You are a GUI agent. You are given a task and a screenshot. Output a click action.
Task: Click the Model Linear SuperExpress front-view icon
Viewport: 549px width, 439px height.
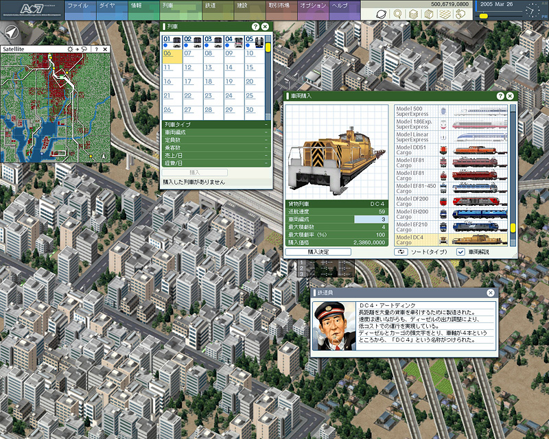[443, 137]
